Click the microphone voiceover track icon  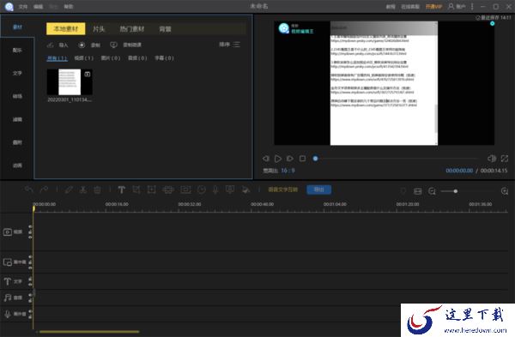click(x=7, y=314)
